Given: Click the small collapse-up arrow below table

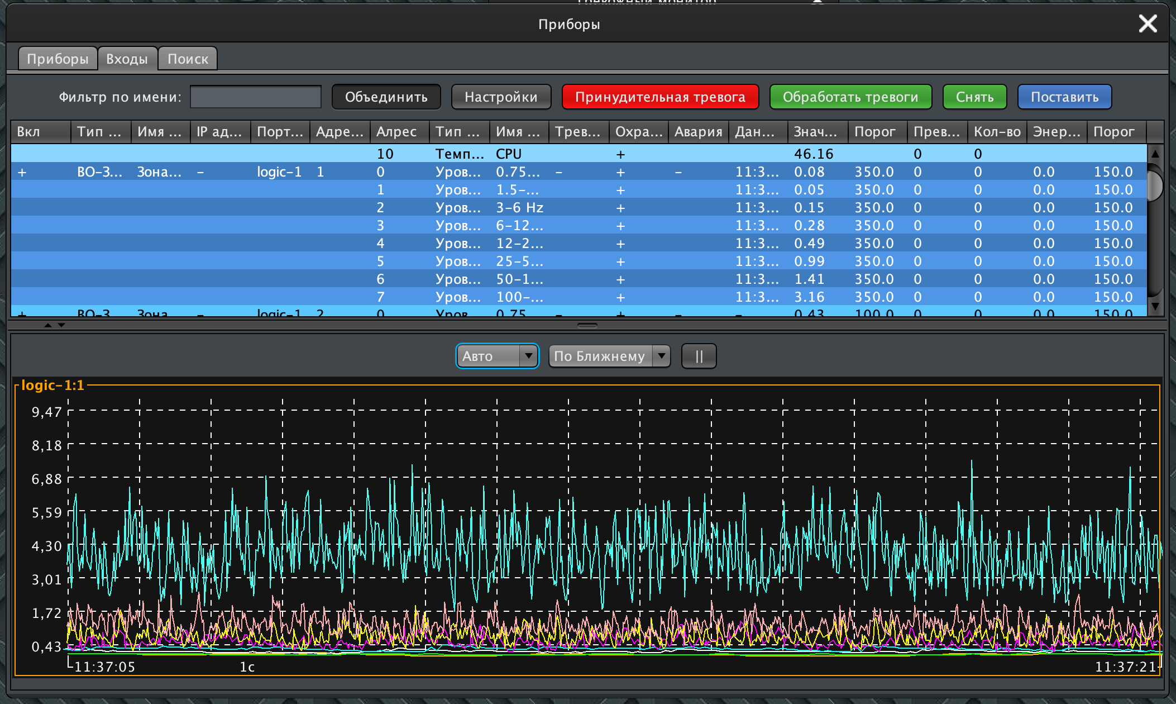Looking at the screenshot, I should (x=48, y=325).
